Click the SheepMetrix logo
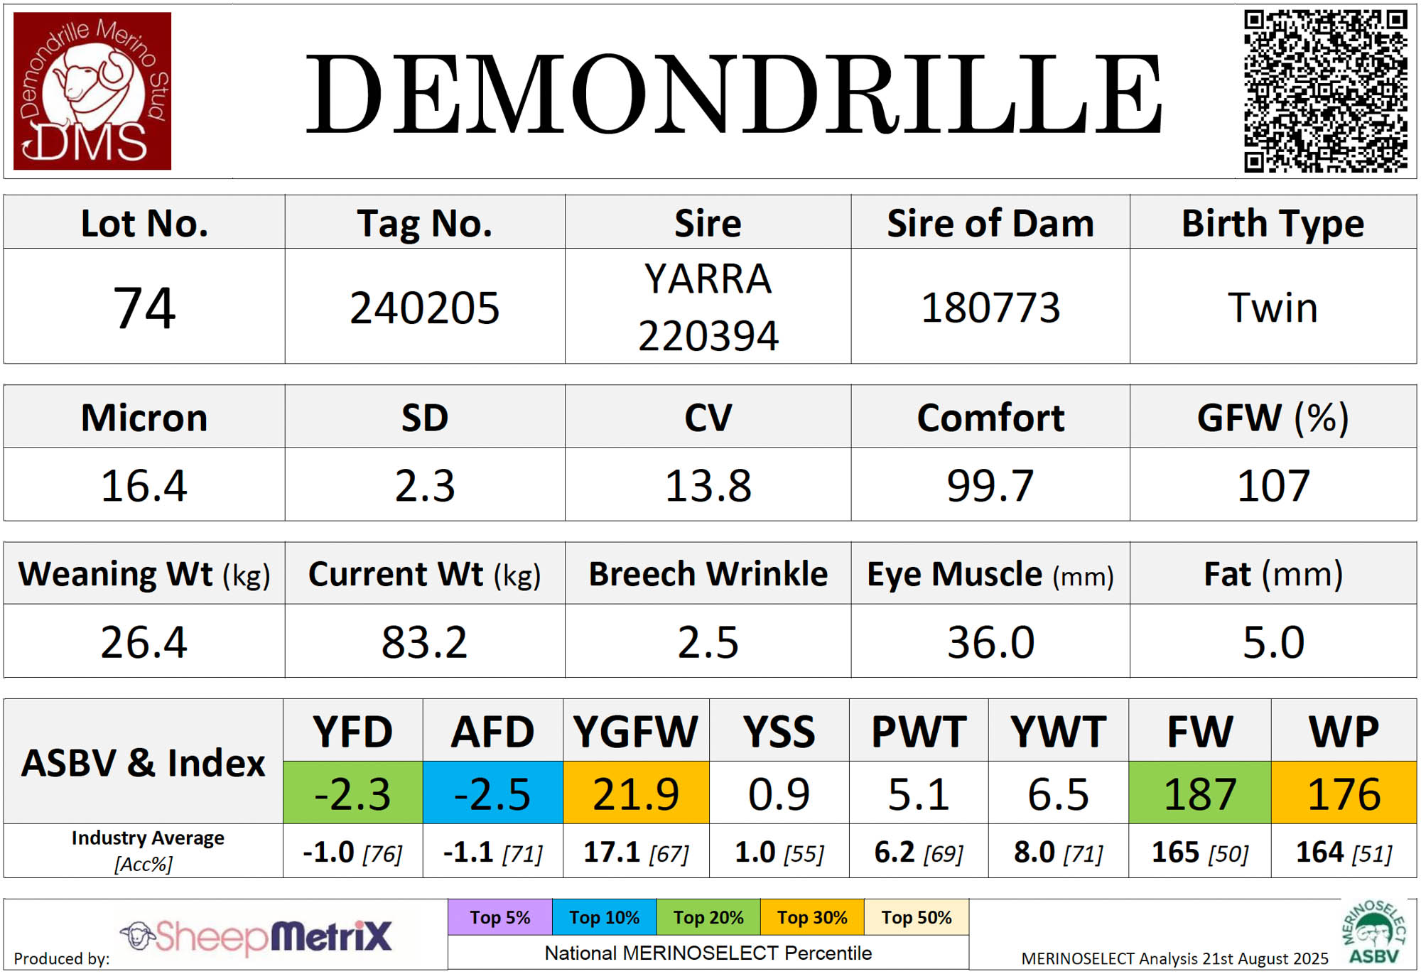Viewport: 1421px width, 974px height. (x=256, y=936)
